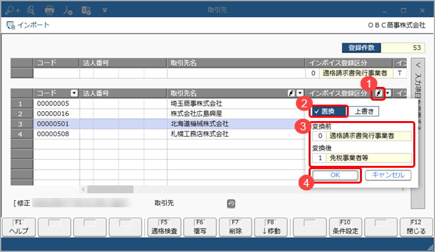Open the 取引先名 column filter dropdown
The image size is (435, 252).
coord(300,93)
